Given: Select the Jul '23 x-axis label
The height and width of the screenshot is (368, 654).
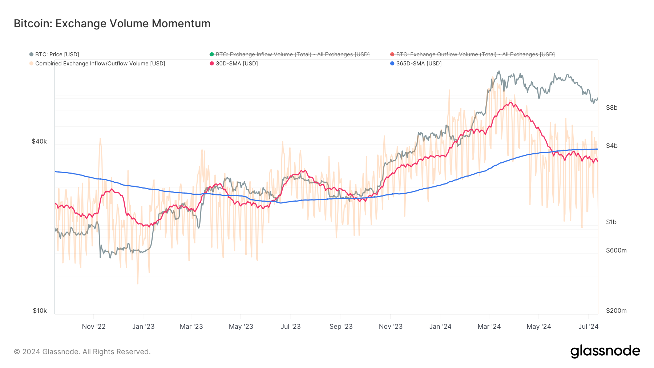Looking at the screenshot, I should (x=291, y=327).
